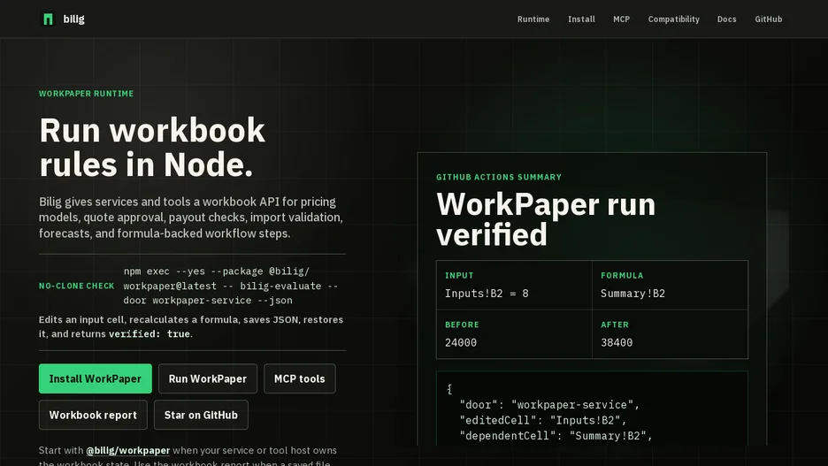Open the Docs nav item
This screenshot has width=828, height=466.
(x=726, y=19)
